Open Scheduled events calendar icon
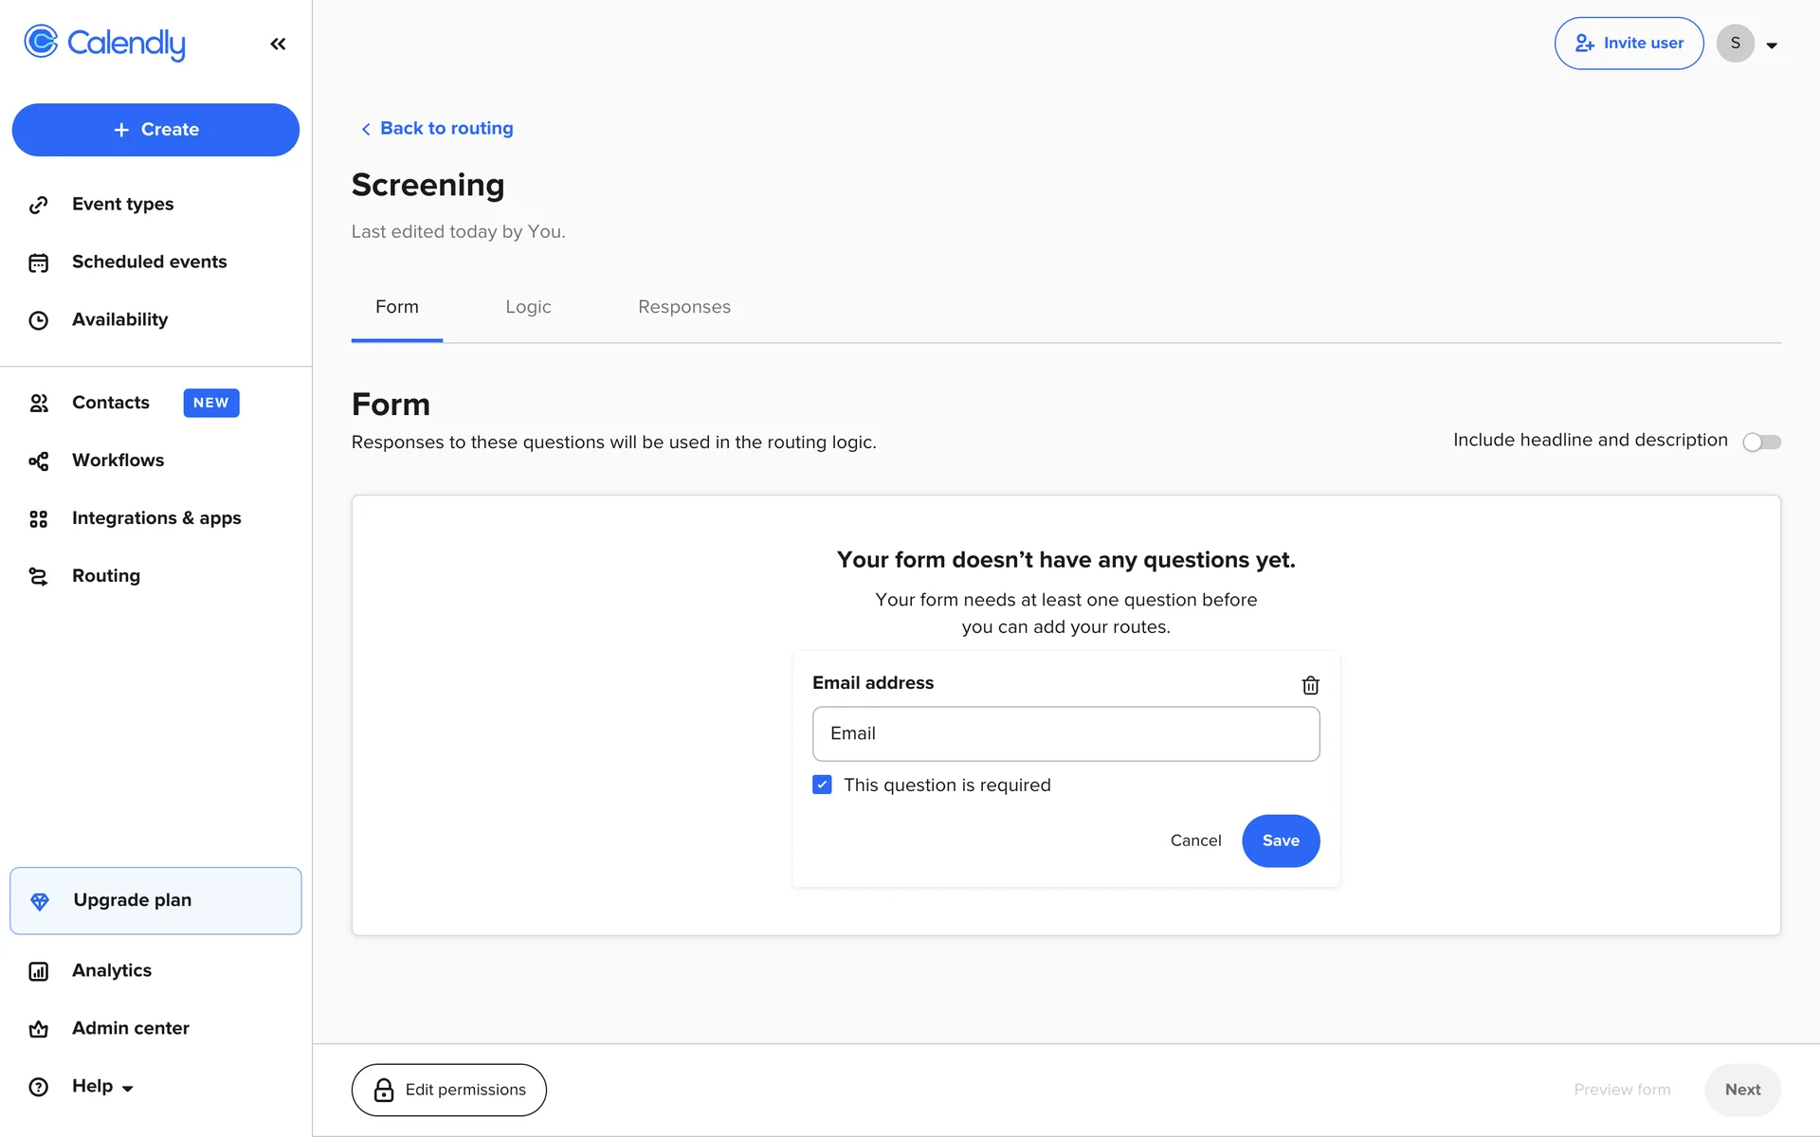The height and width of the screenshot is (1137, 1820). (x=38, y=262)
